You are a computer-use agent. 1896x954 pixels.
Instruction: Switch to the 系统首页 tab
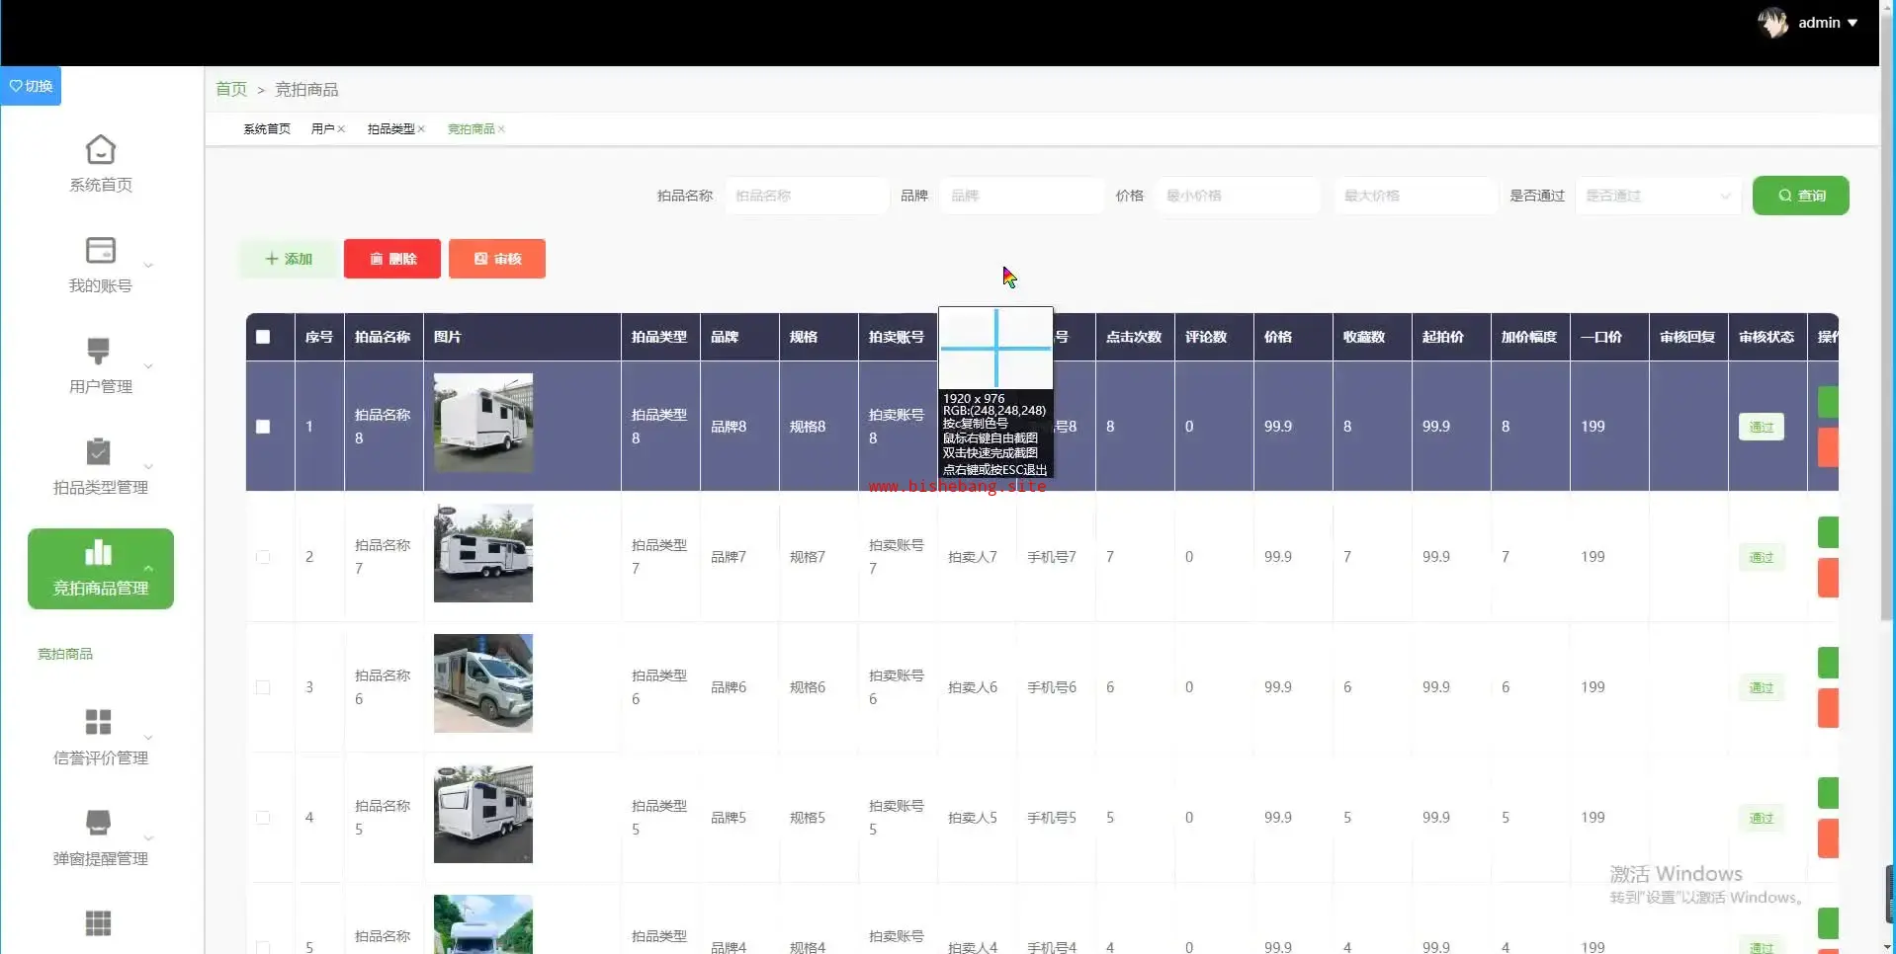click(x=267, y=129)
